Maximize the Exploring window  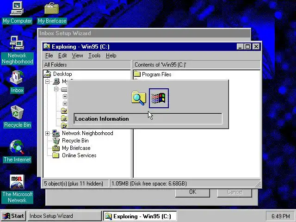pos(247,47)
